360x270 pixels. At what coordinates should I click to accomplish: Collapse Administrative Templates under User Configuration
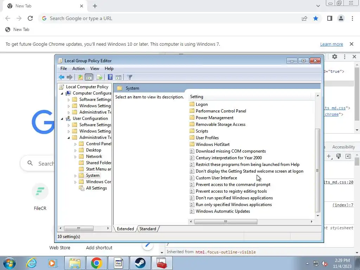tap(69, 138)
